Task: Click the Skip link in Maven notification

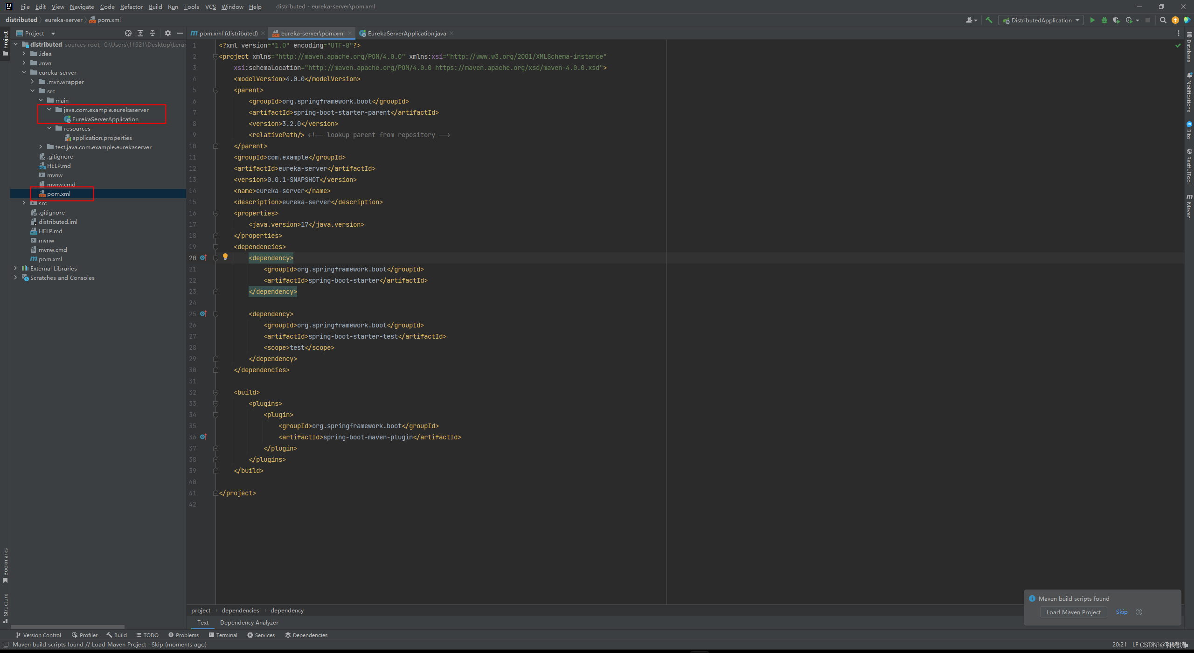Action: 1121,612
